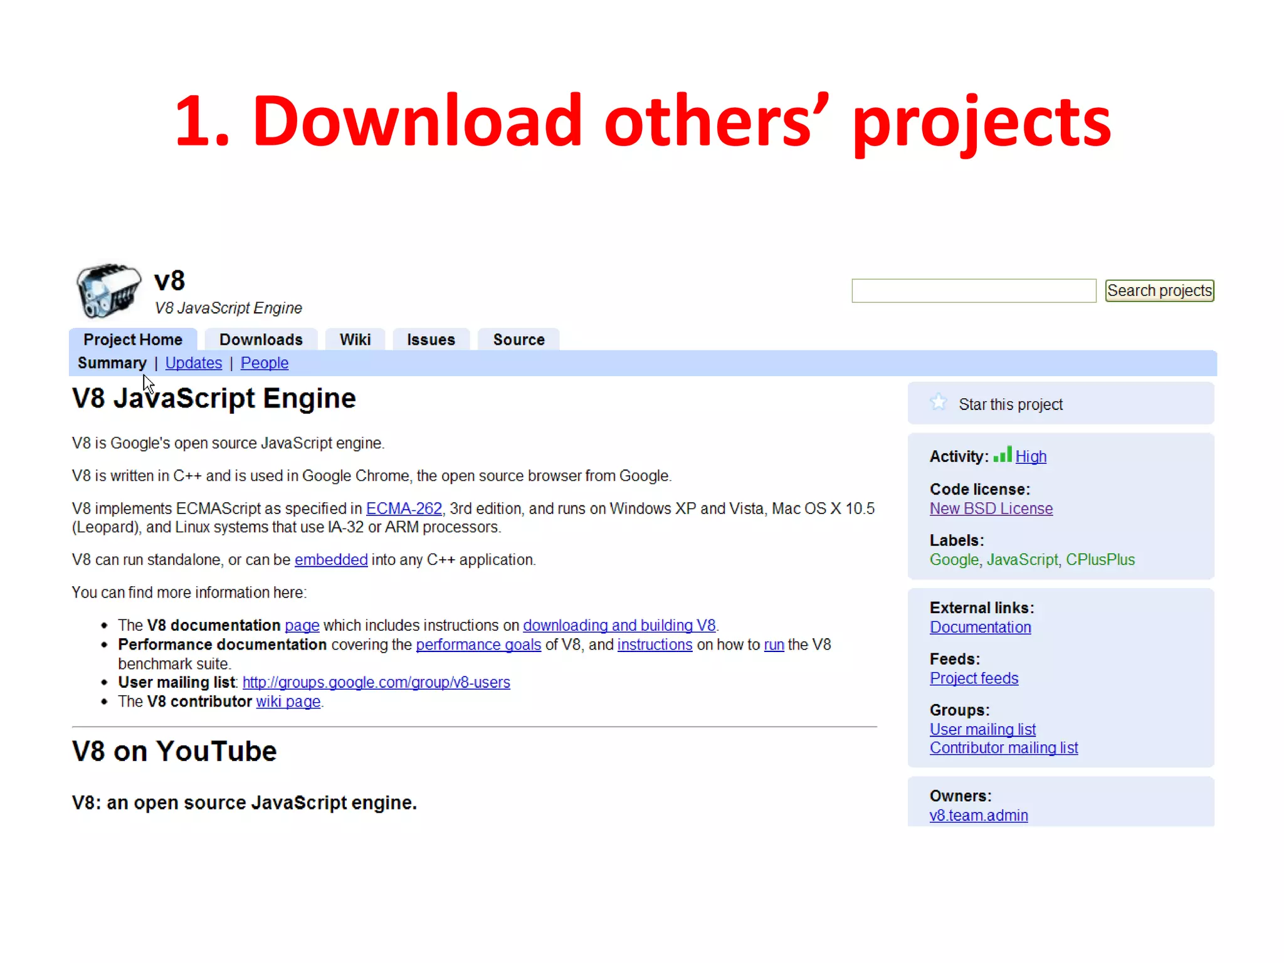The height and width of the screenshot is (963, 1284).
Task: Open the Updates sub-tab link
Action: click(194, 363)
